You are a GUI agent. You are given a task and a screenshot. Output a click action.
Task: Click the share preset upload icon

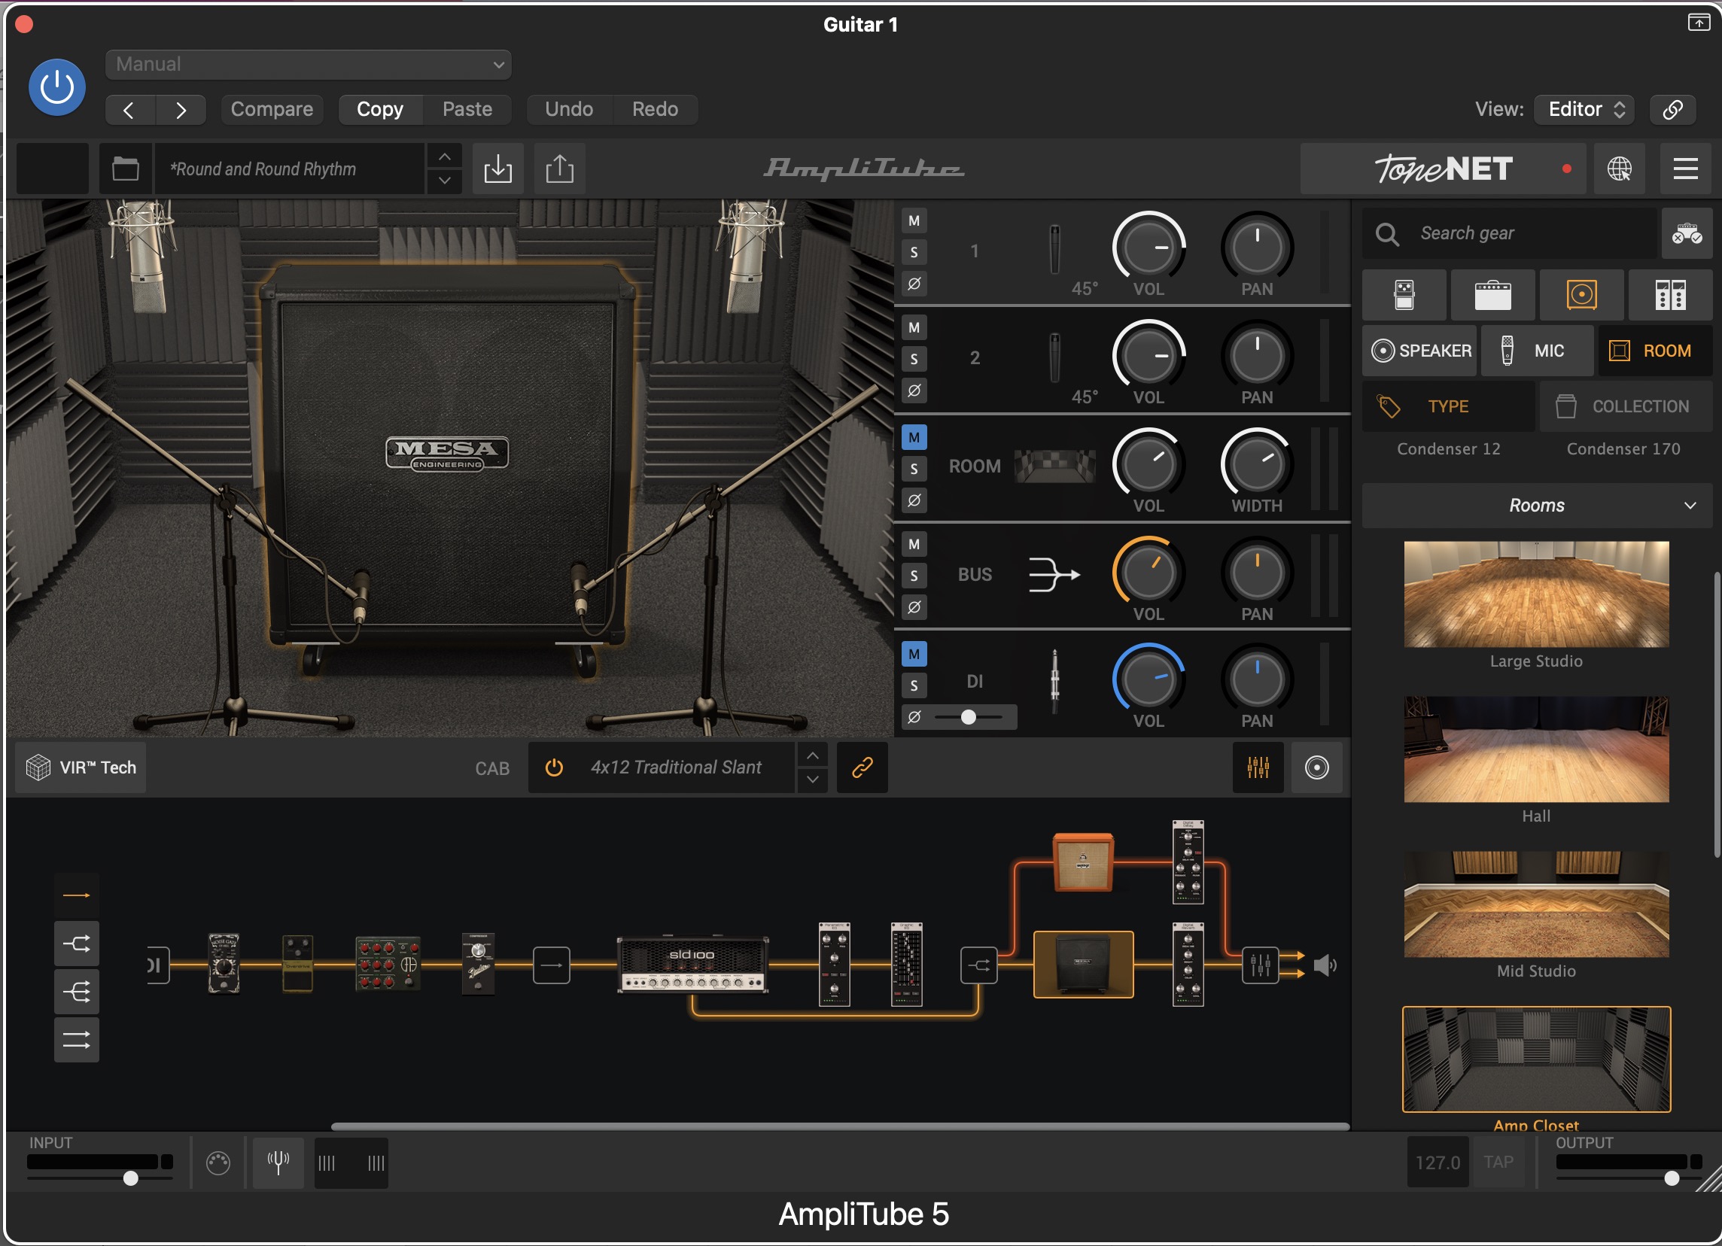pos(559,169)
